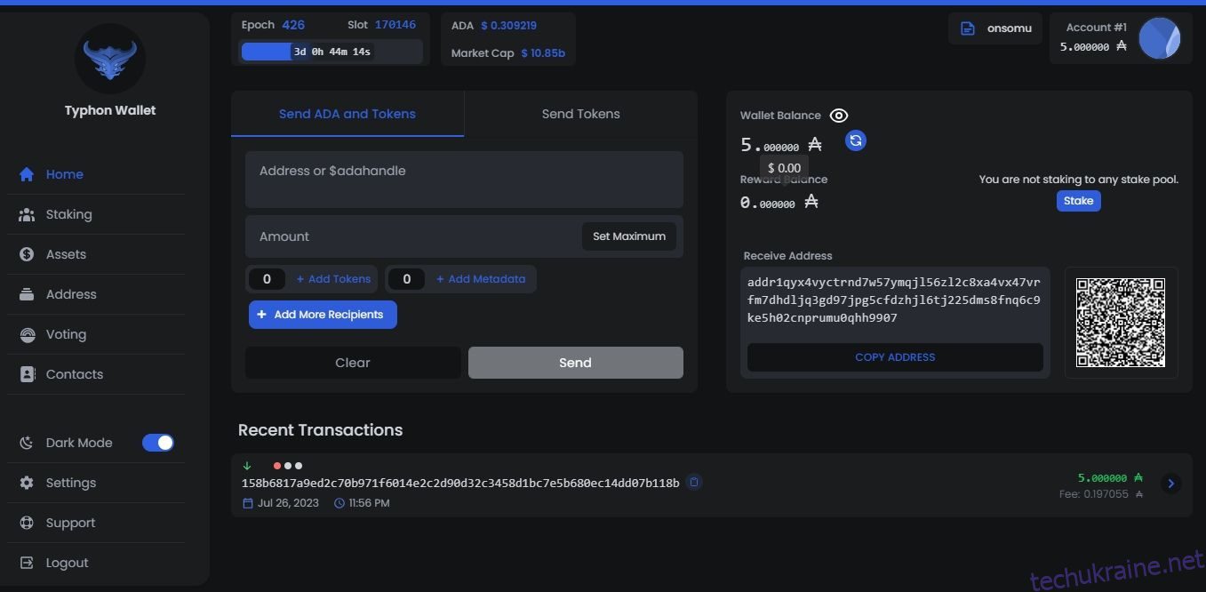Open the Contacts page

75,374
